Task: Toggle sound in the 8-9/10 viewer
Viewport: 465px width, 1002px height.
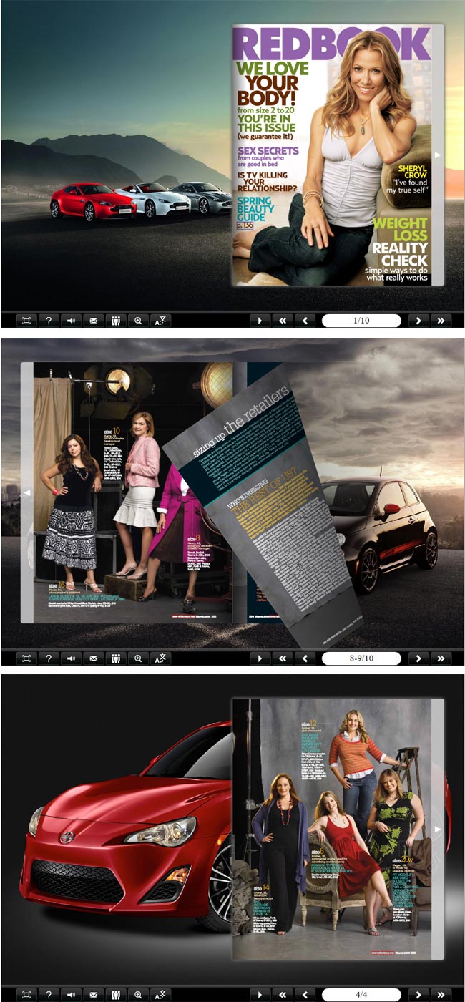Action: point(71,658)
